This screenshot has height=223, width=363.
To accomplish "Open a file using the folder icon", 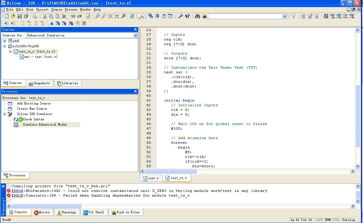I will point(13,16).
